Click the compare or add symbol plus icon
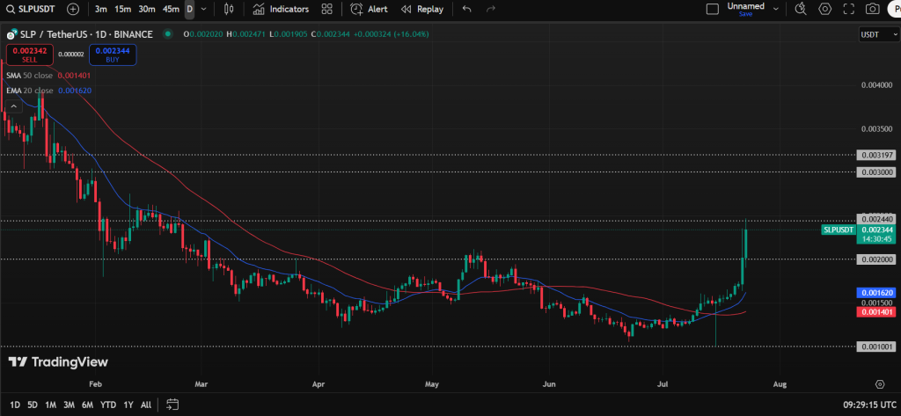Viewport: 901px width, 416px height. pos(73,9)
